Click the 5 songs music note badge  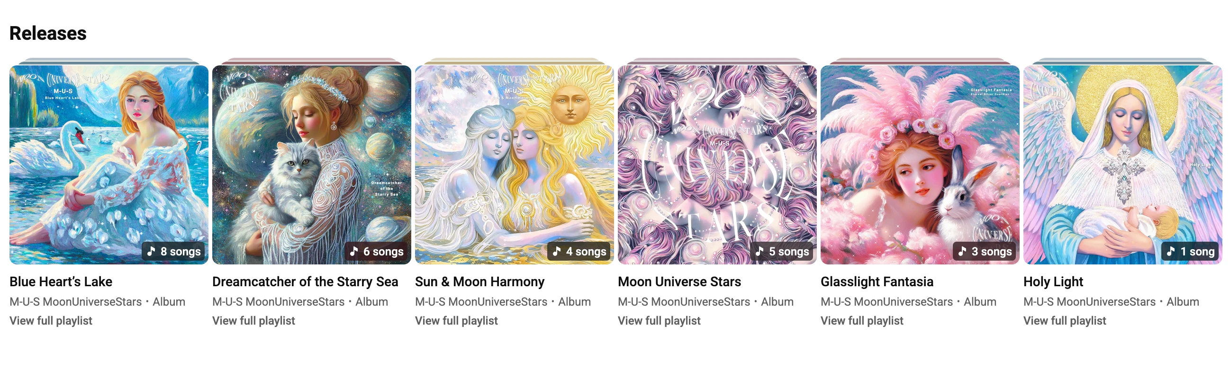coord(782,251)
